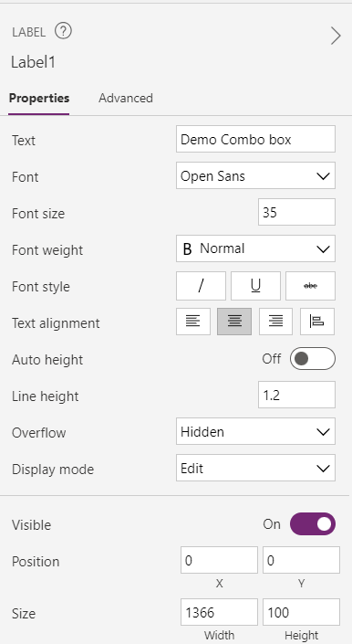
Task: Click the Auto height property label
Action: click(47, 360)
